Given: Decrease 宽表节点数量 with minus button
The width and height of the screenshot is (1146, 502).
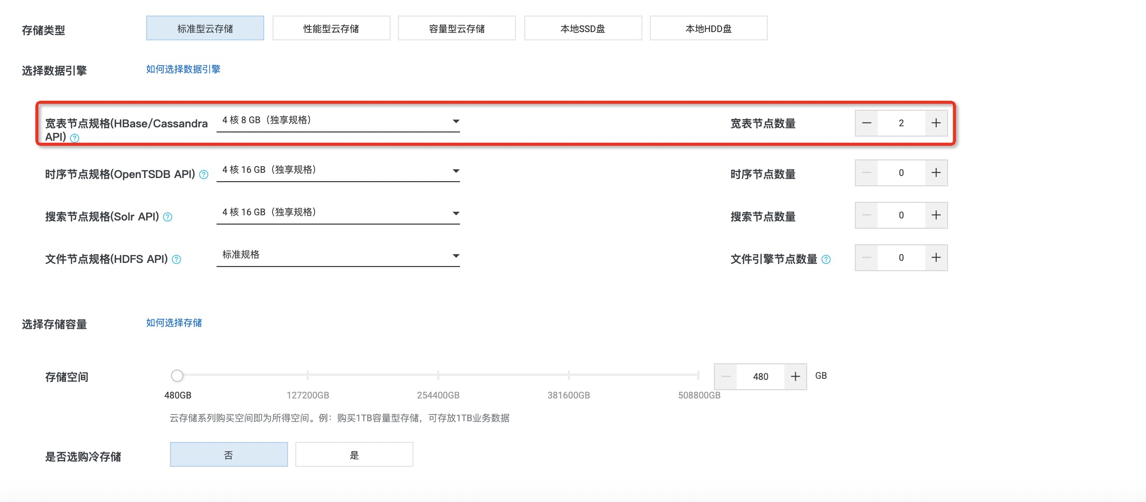Looking at the screenshot, I should (866, 123).
